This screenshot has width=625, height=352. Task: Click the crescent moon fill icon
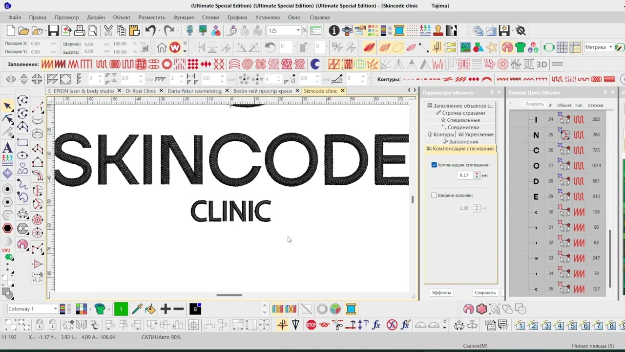[x=315, y=64]
